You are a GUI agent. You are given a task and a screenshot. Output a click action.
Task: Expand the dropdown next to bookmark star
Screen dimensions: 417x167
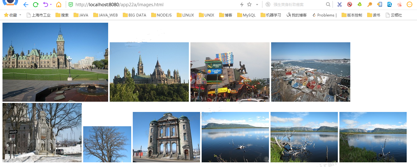tap(257, 5)
